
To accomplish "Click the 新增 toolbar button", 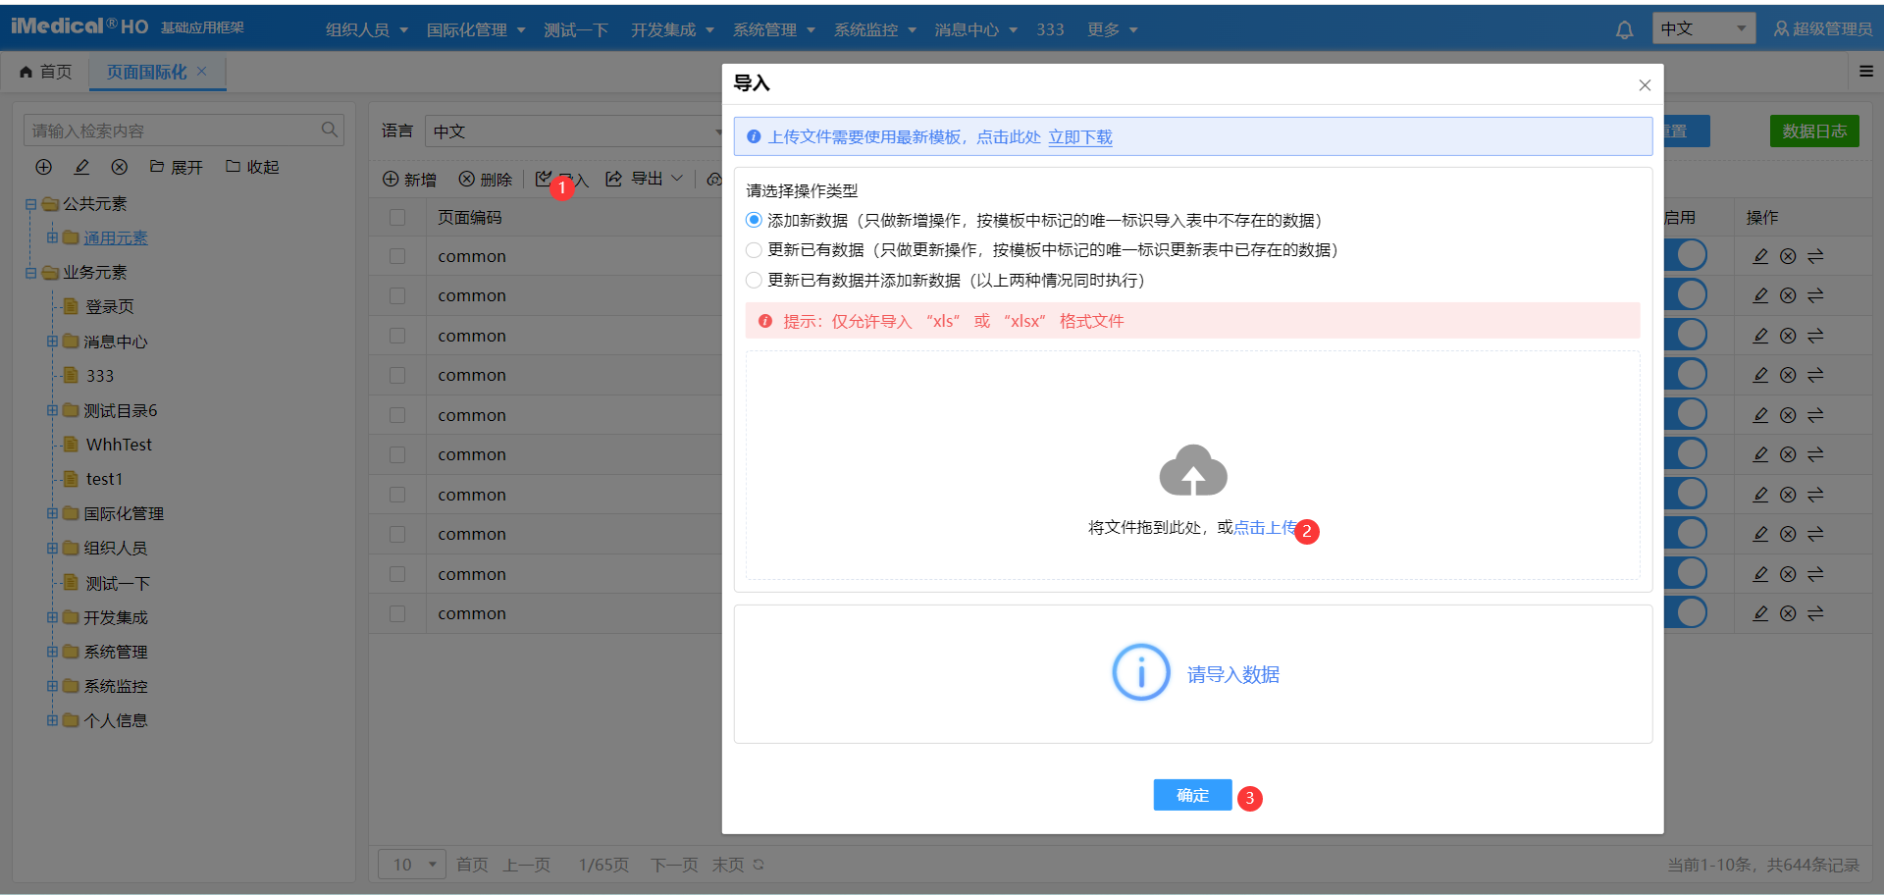I will point(409,180).
